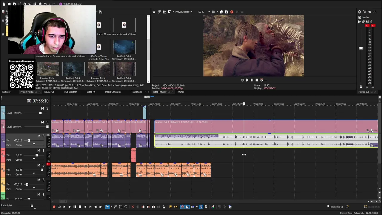Image resolution: width=382 pixels, height=215 pixels.
Task: Open the Undo history dropdown arrow
Action: [x=49, y=4]
